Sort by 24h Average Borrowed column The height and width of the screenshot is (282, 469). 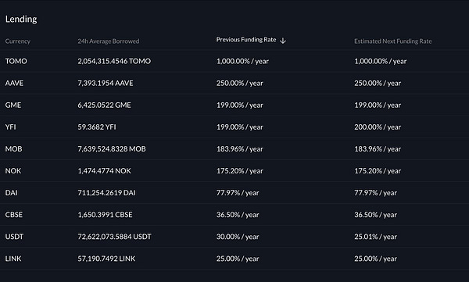point(109,41)
